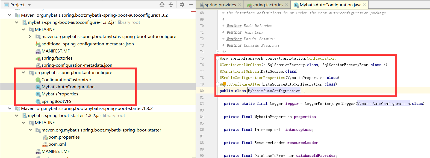The height and width of the screenshot is (158, 430).
Task: Toggle the annotation fold marker at line 75
Action: [x=217, y=58]
